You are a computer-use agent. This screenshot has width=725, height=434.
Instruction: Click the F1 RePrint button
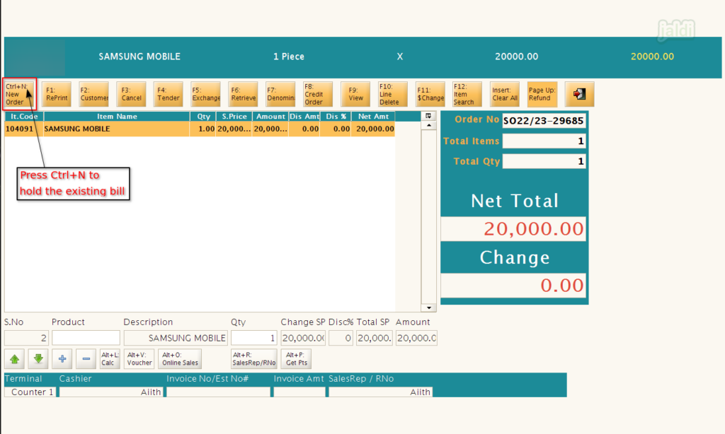coord(57,94)
